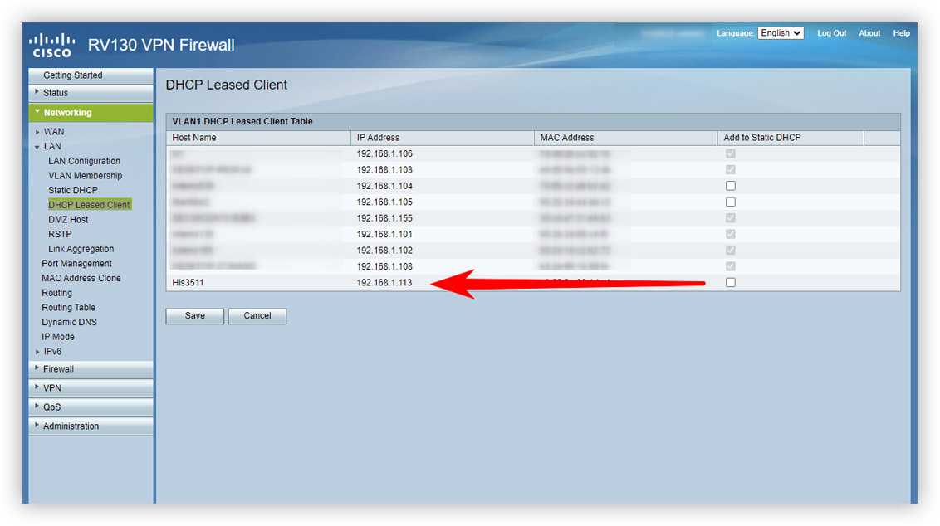940x526 pixels.
Task: Select IP address 192.168.1.108
Action: coord(384,266)
